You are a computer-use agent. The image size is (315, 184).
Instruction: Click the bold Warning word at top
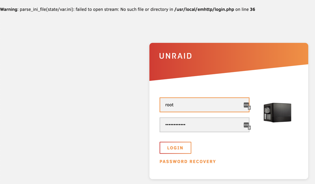[9, 10]
